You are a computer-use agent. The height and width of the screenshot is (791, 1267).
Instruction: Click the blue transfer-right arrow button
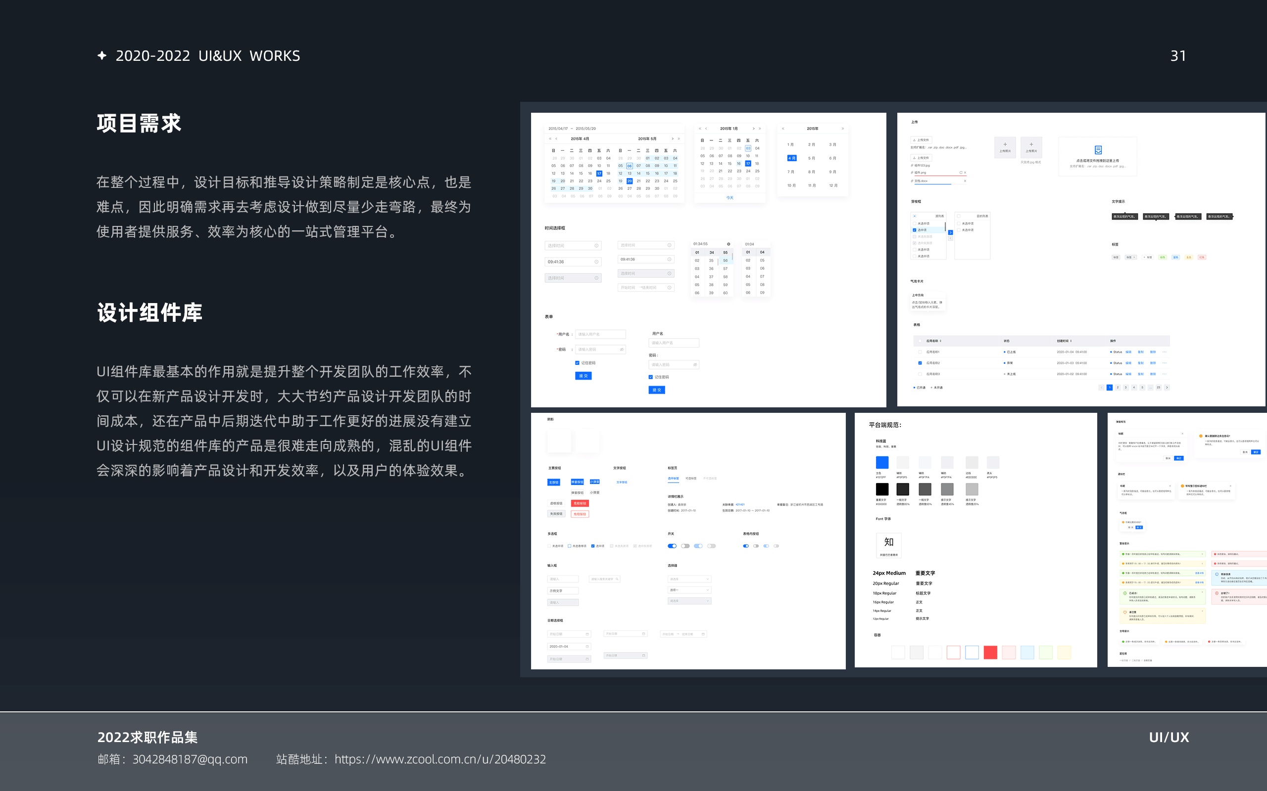(950, 232)
